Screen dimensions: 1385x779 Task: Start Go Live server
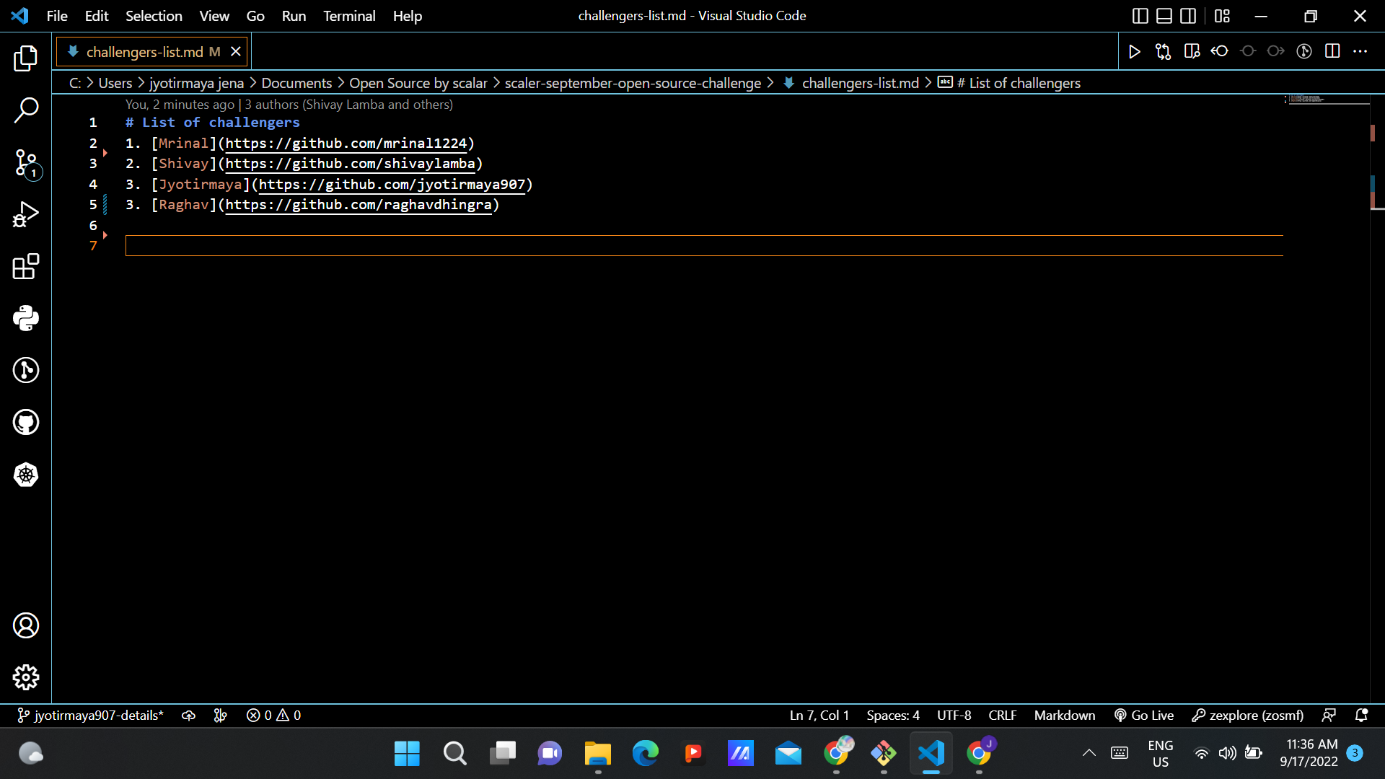click(x=1144, y=716)
